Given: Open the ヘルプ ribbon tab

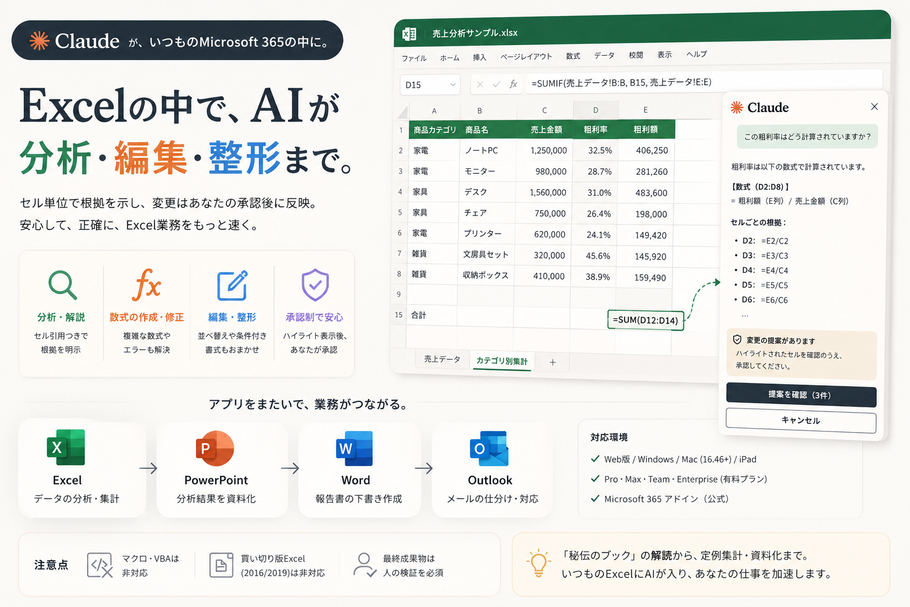Looking at the screenshot, I should click(697, 54).
